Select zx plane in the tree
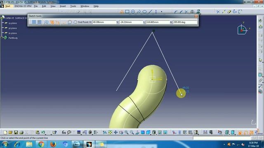Viewport: 264px width, 148px height. [13, 33]
